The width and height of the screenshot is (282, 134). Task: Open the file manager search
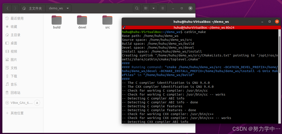pyautogui.click(x=137, y=8)
